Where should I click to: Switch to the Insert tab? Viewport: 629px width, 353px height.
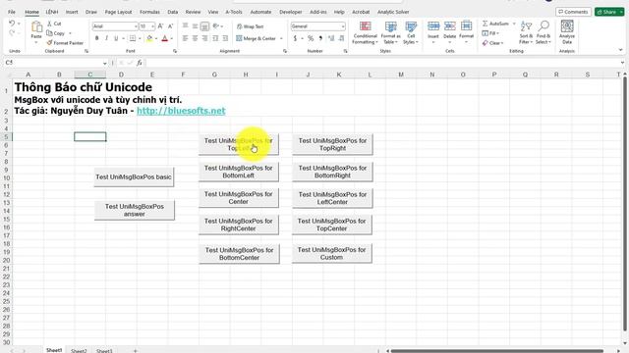72,12
